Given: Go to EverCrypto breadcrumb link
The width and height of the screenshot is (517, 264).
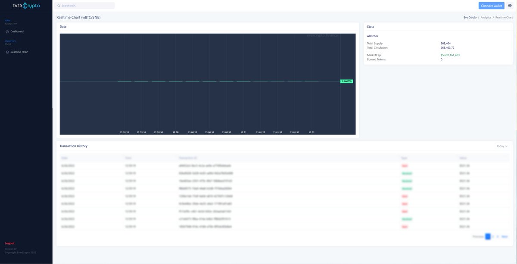Looking at the screenshot, I should coord(470,18).
